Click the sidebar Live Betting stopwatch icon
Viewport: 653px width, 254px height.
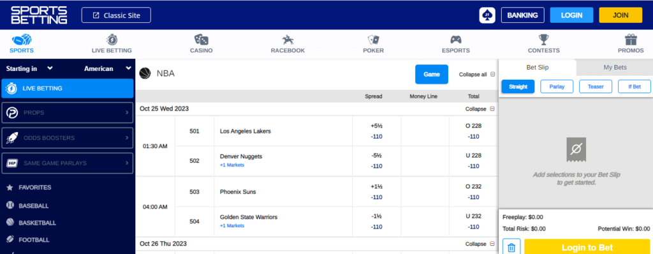(x=11, y=89)
